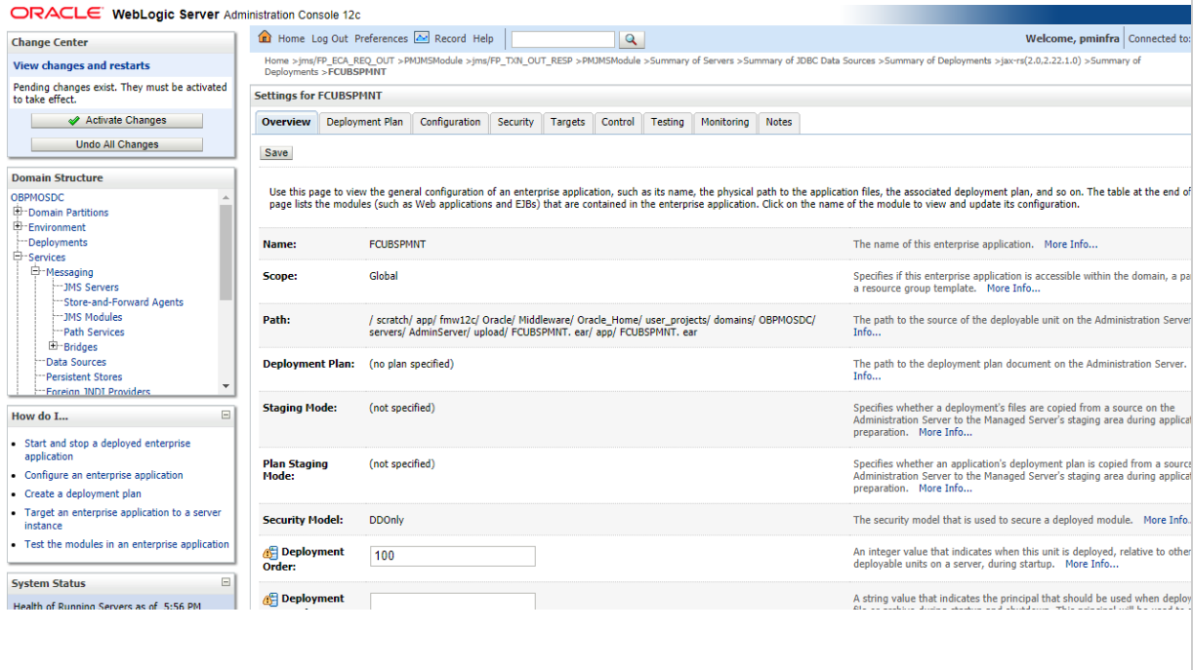1193x670 pixels.
Task: Click the Home toolbar link
Action: coord(291,39)
